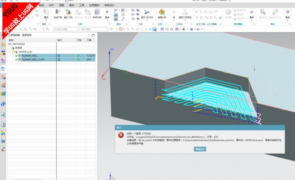Click the shaded rendering style cube icon
The image size is (295, 180).
[191, 29]
